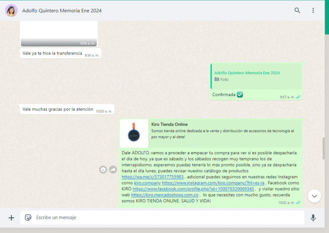Click the 'SALUD Y VIDA!' closing text
Screen dimensions: 329x233
coord(196,201)
